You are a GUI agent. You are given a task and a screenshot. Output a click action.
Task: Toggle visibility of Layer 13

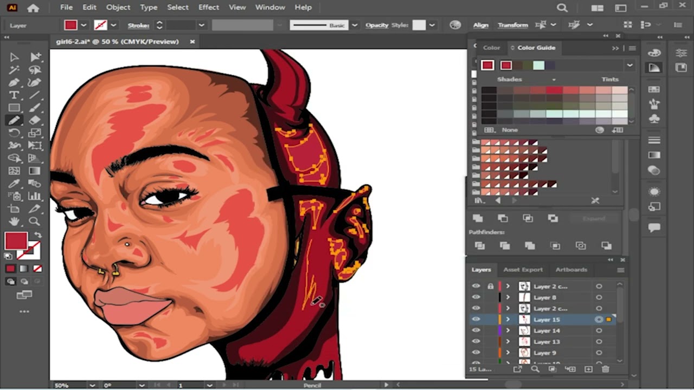point(476,342)
